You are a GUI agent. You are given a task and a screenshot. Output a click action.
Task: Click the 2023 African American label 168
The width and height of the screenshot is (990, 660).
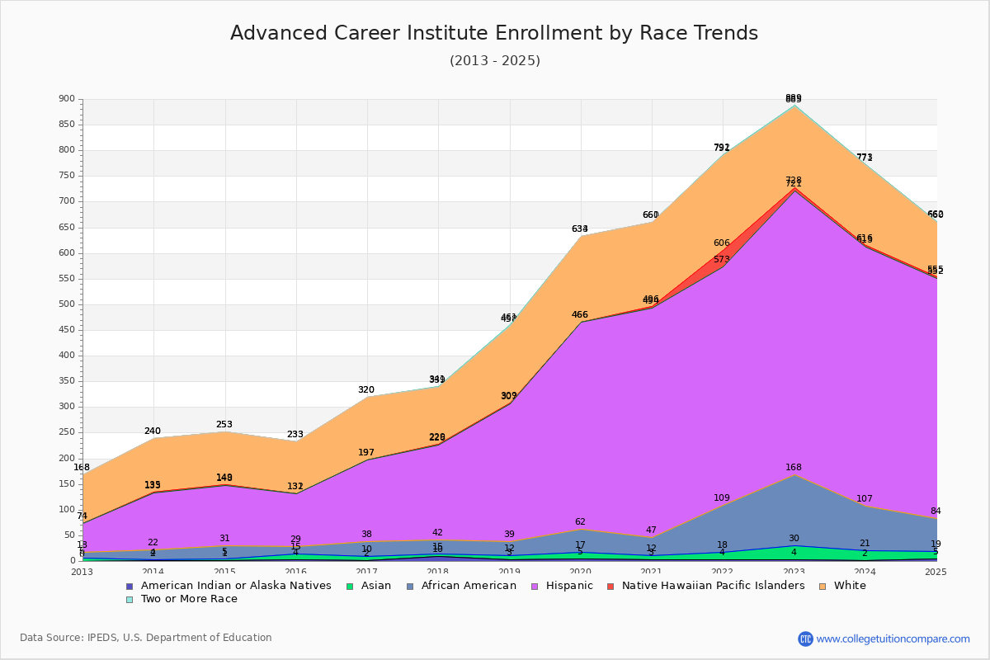pyautogui.click(x=794, y=467)
